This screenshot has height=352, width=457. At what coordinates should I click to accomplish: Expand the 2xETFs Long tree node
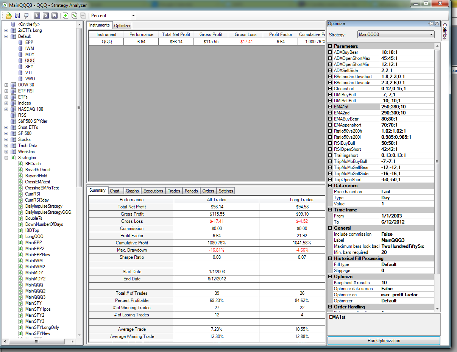click(6, 30)
